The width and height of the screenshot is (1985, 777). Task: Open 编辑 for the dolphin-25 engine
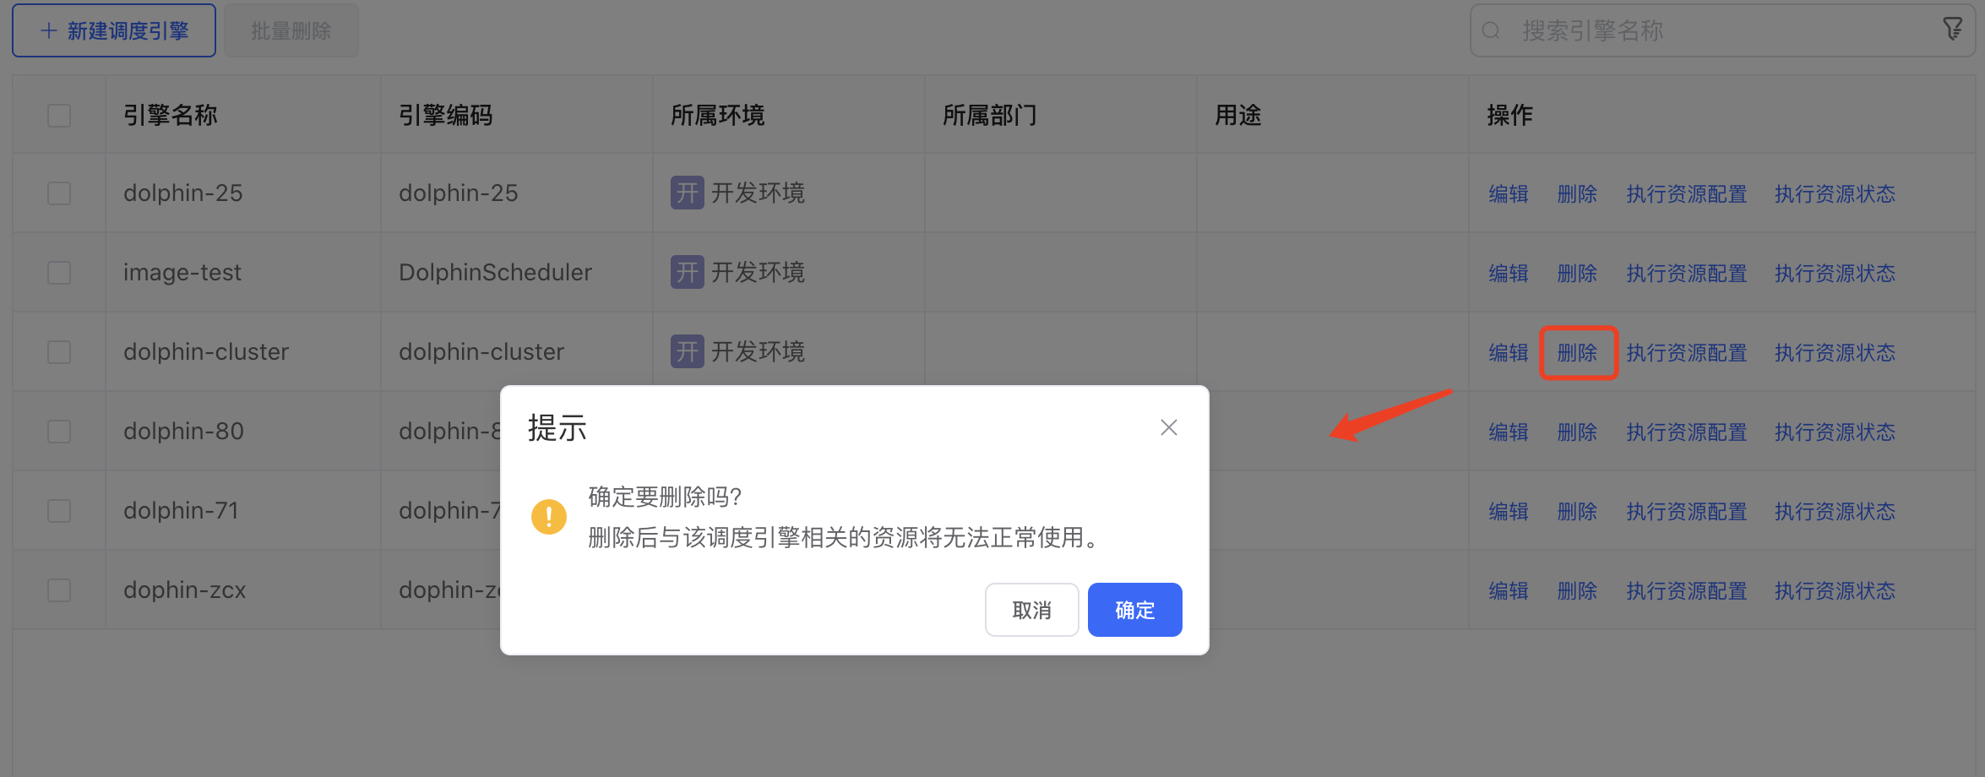[1509, 193]
